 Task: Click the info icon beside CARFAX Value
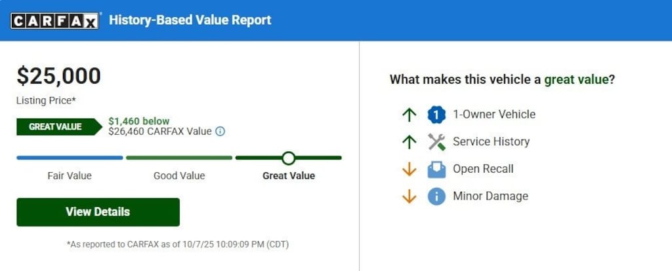pos(220,131)
